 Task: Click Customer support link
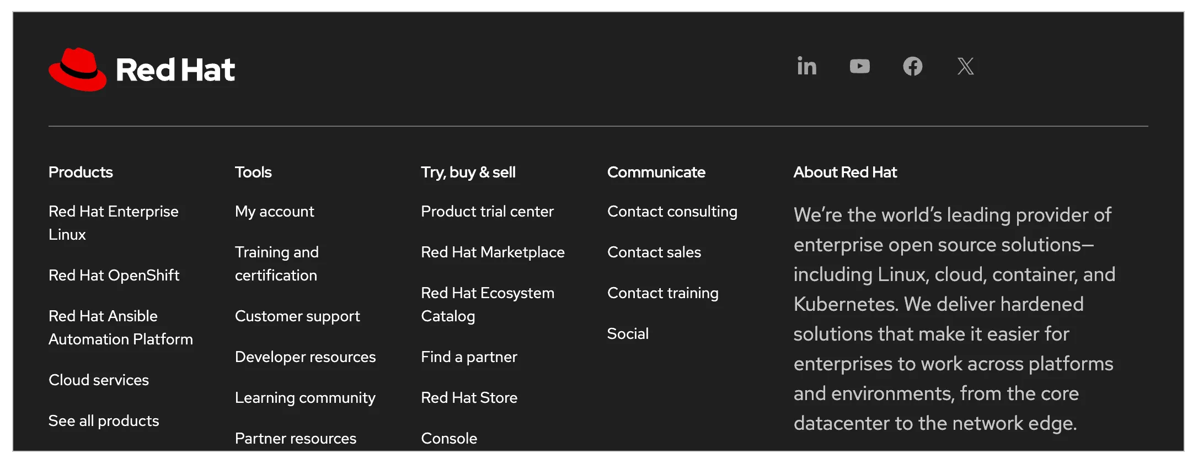coord(297,316)
